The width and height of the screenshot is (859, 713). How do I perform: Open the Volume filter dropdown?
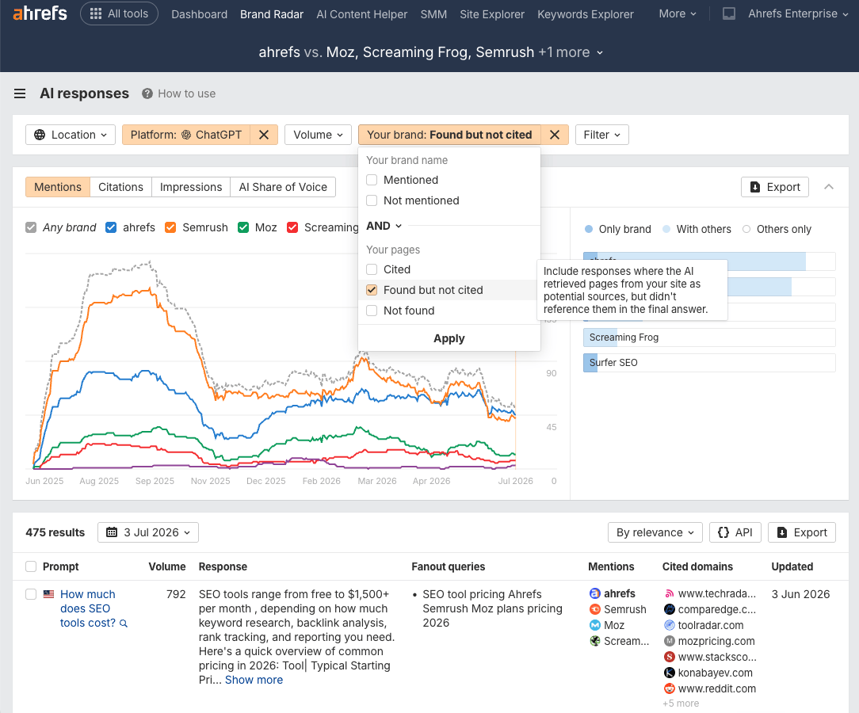318,135
